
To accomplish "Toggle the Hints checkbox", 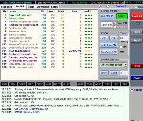I will pos(136,7).
